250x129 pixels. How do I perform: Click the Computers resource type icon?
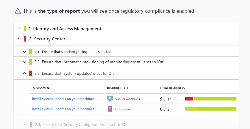pyautogui.click(x=110, y=109)
